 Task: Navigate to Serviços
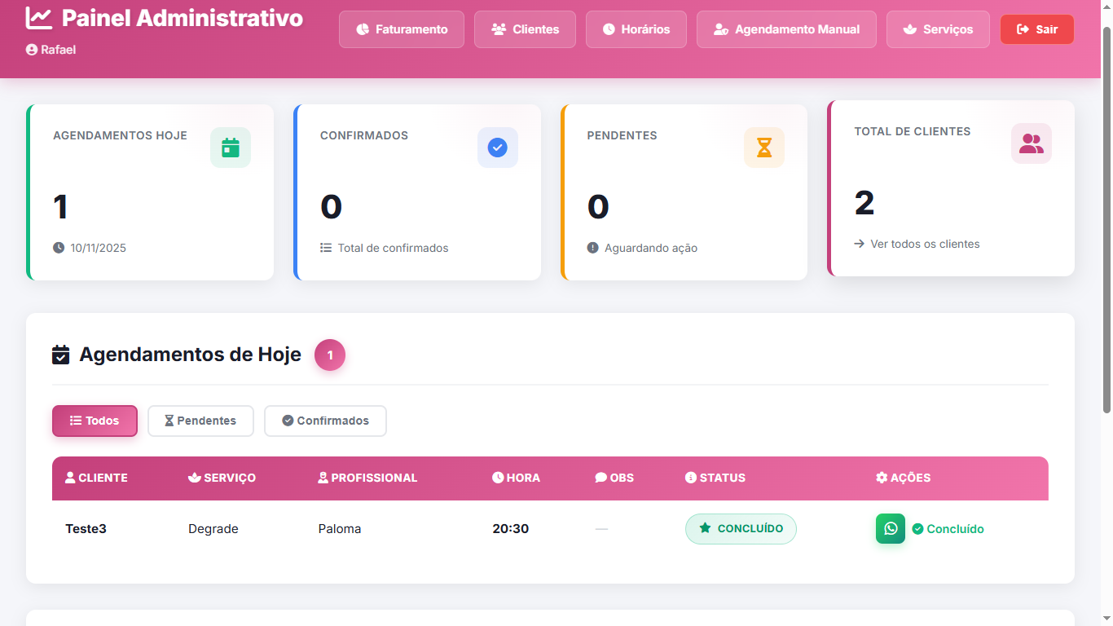[937, 29]
